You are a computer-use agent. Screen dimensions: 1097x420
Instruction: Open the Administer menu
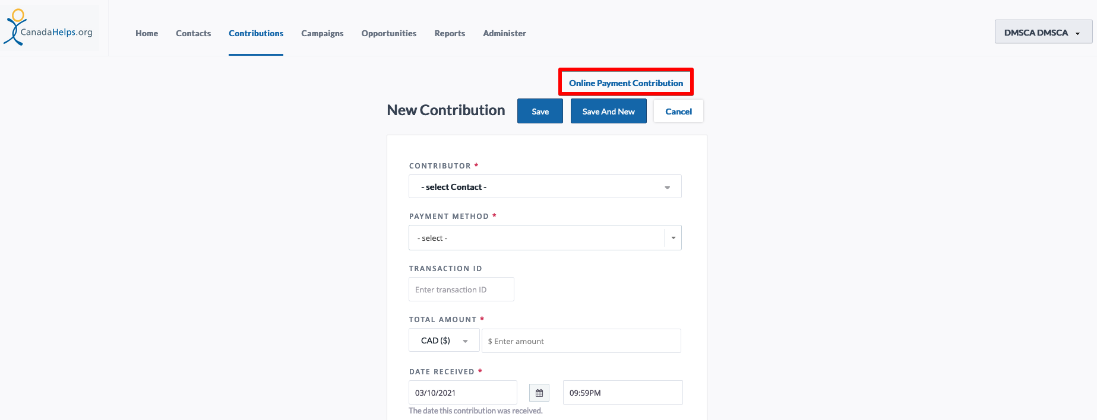(x=504, y=33)
